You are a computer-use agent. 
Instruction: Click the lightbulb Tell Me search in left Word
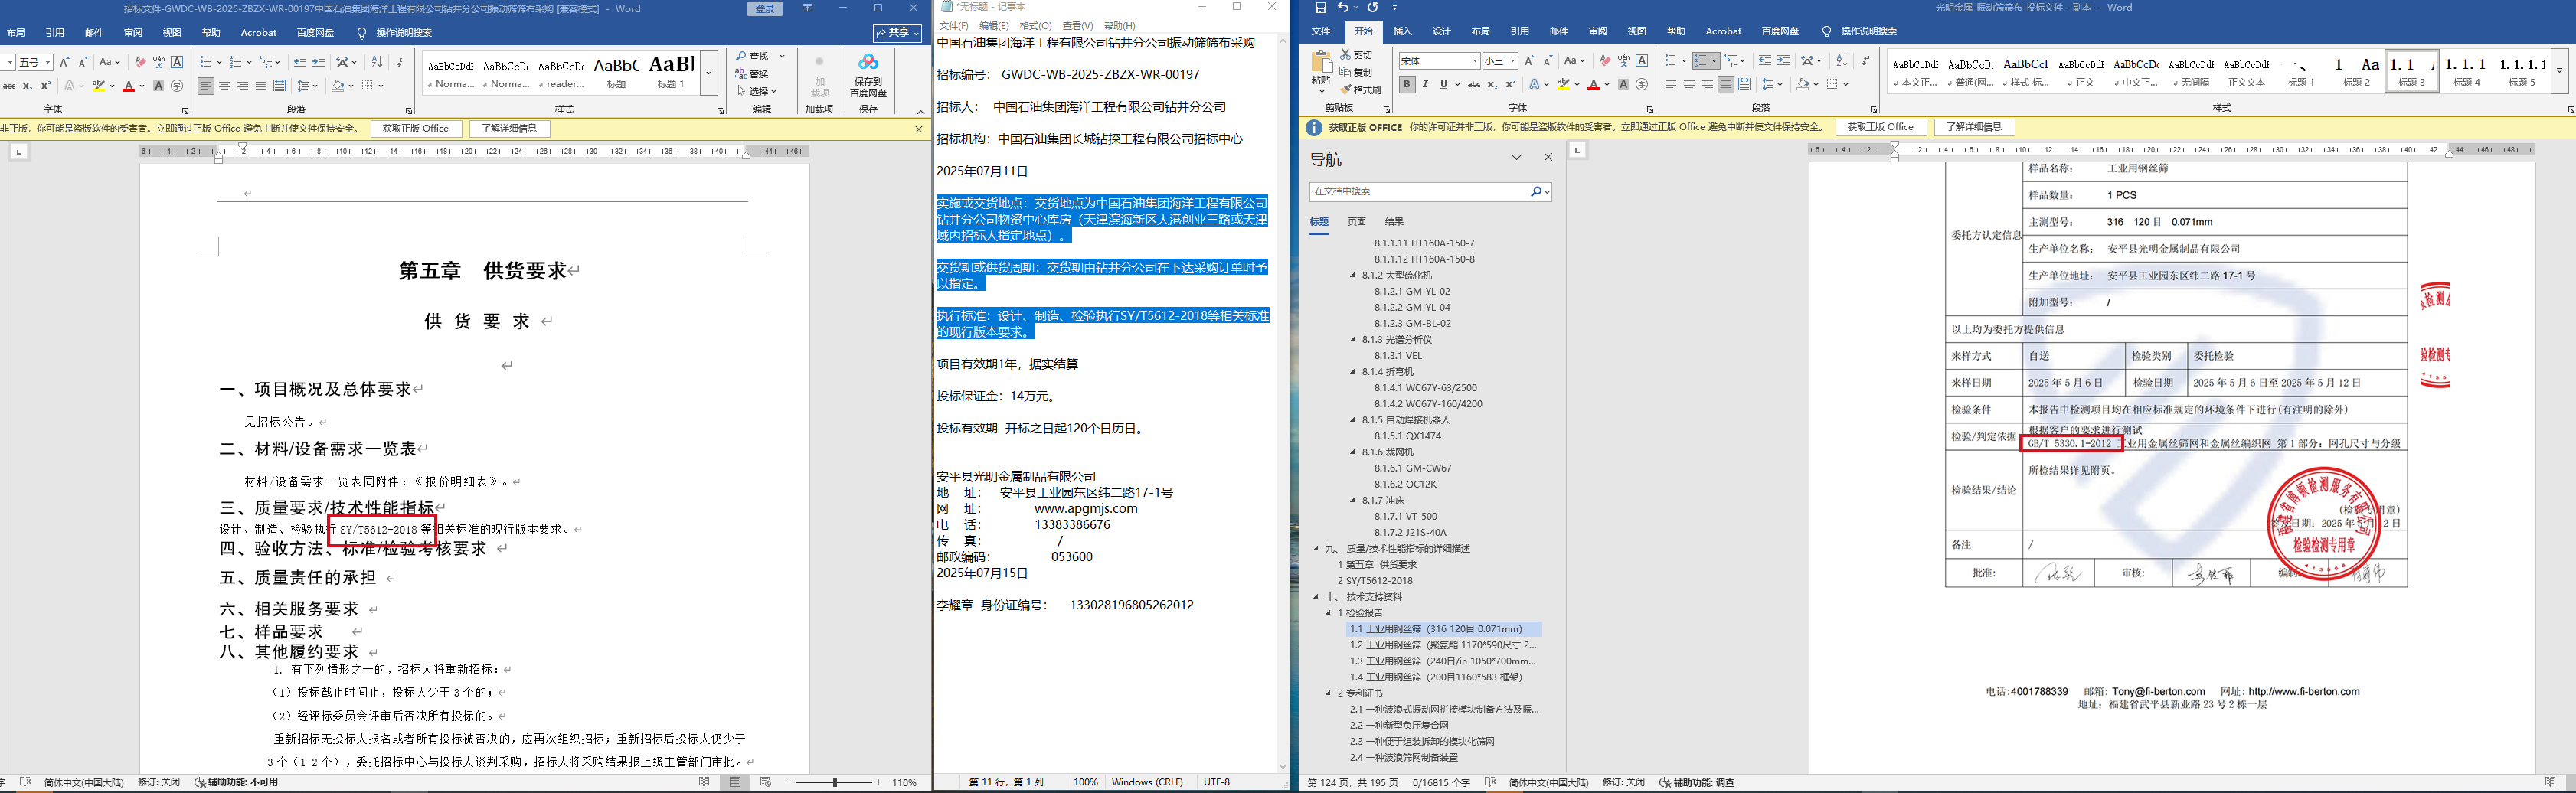pos(362,33)
